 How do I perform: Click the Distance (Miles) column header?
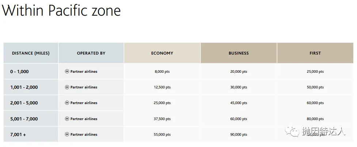[x=31, y=53]
